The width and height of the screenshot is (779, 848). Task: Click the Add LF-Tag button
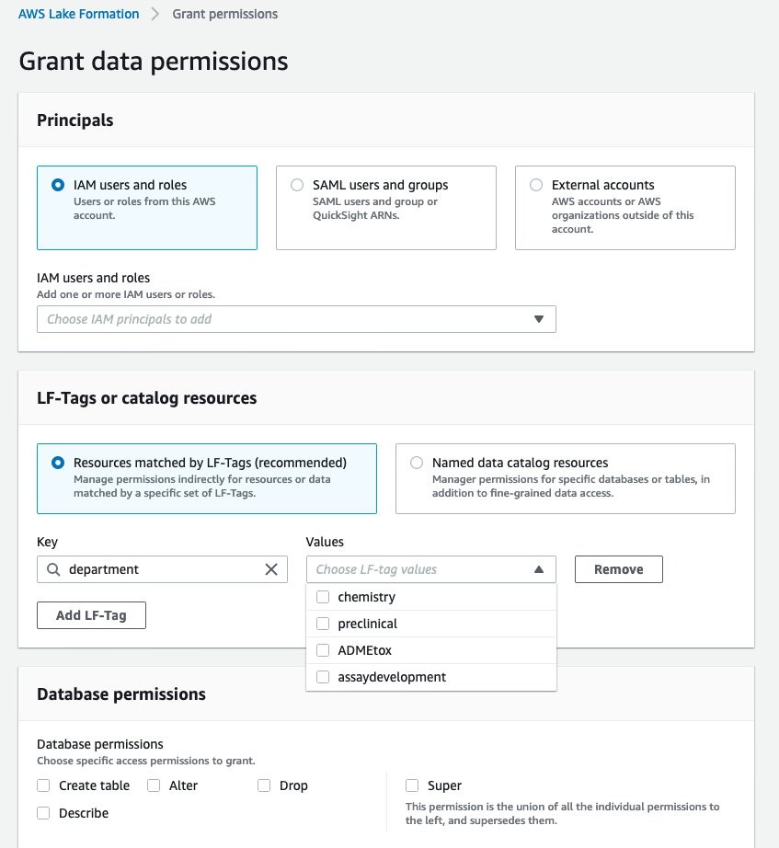click(91, 615)
